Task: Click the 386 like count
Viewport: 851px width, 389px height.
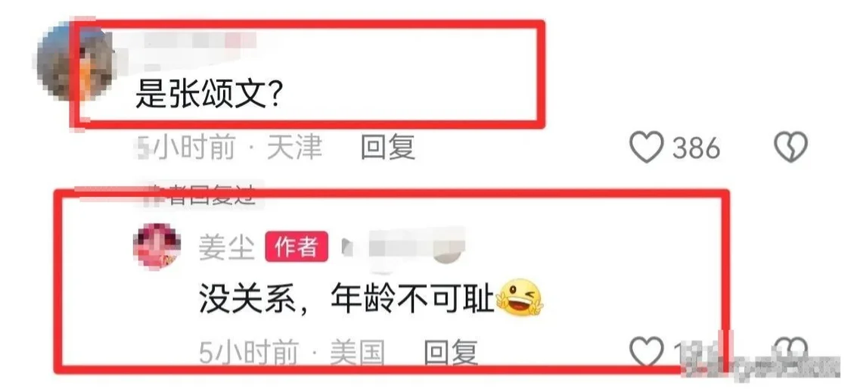Action: click(697, 148)
